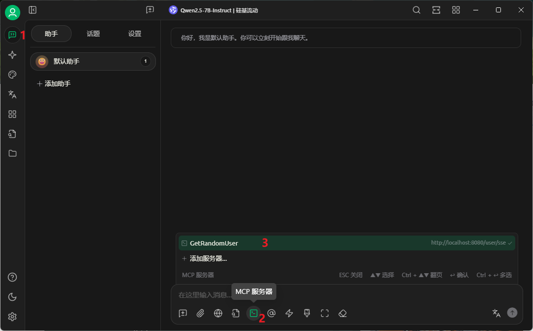This screenshot has width=533, height=331.
Task: Switch to the 话题 tab
Action: tap(93, 34)
